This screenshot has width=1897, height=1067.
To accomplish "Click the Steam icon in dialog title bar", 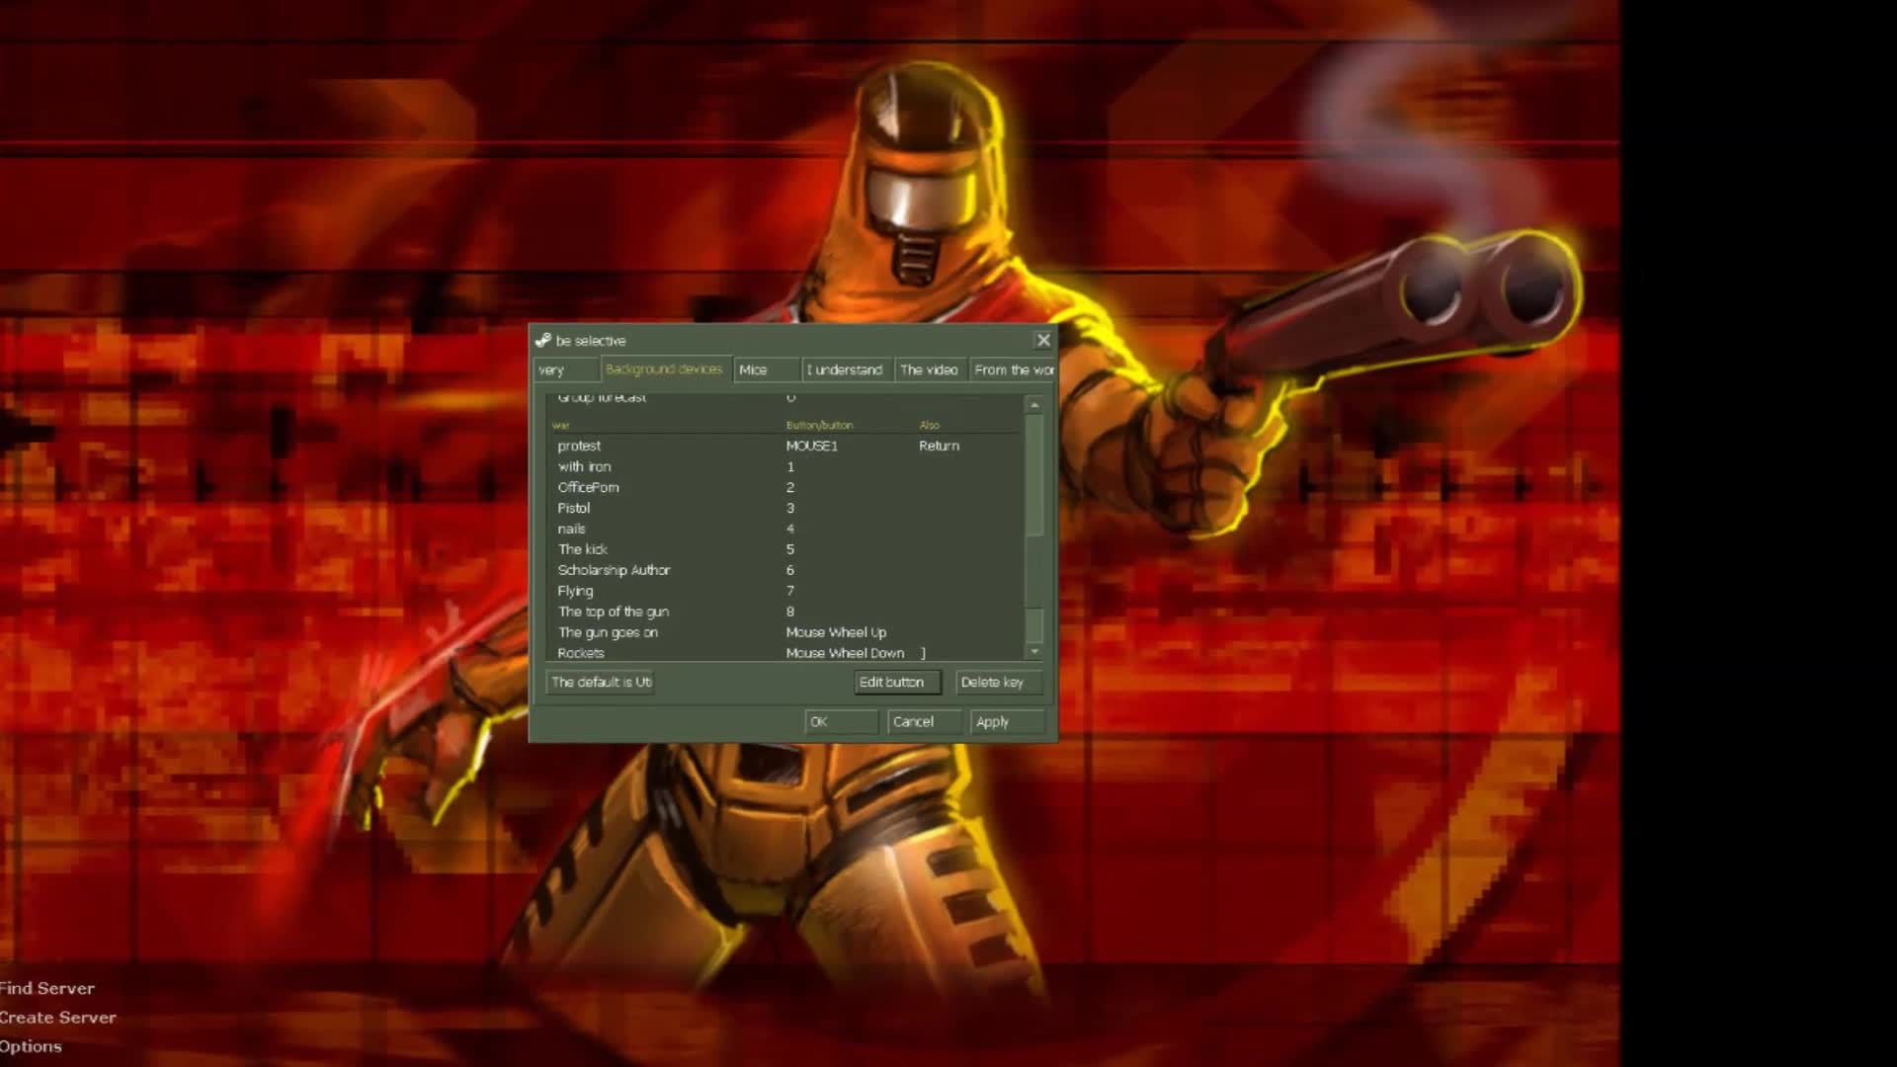I will 542,340.
